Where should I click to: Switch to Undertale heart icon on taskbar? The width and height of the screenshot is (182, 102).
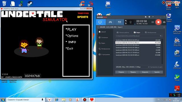pos(92,100)
